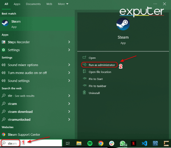Open Spotify from the taskbar
The width and height of the screenshot is (171, 148).
(x=90, y=143)
